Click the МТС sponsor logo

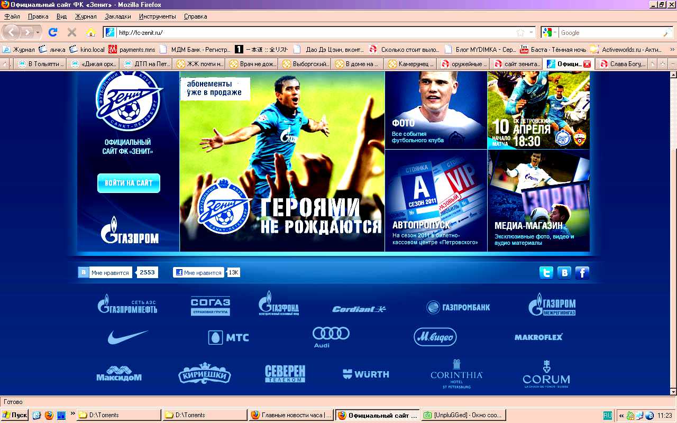point(228,337)
